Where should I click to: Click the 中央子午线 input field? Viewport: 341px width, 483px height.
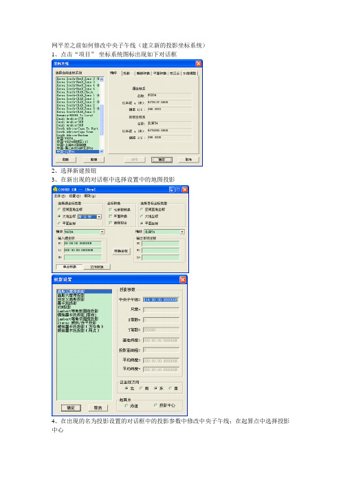point(161,299)
